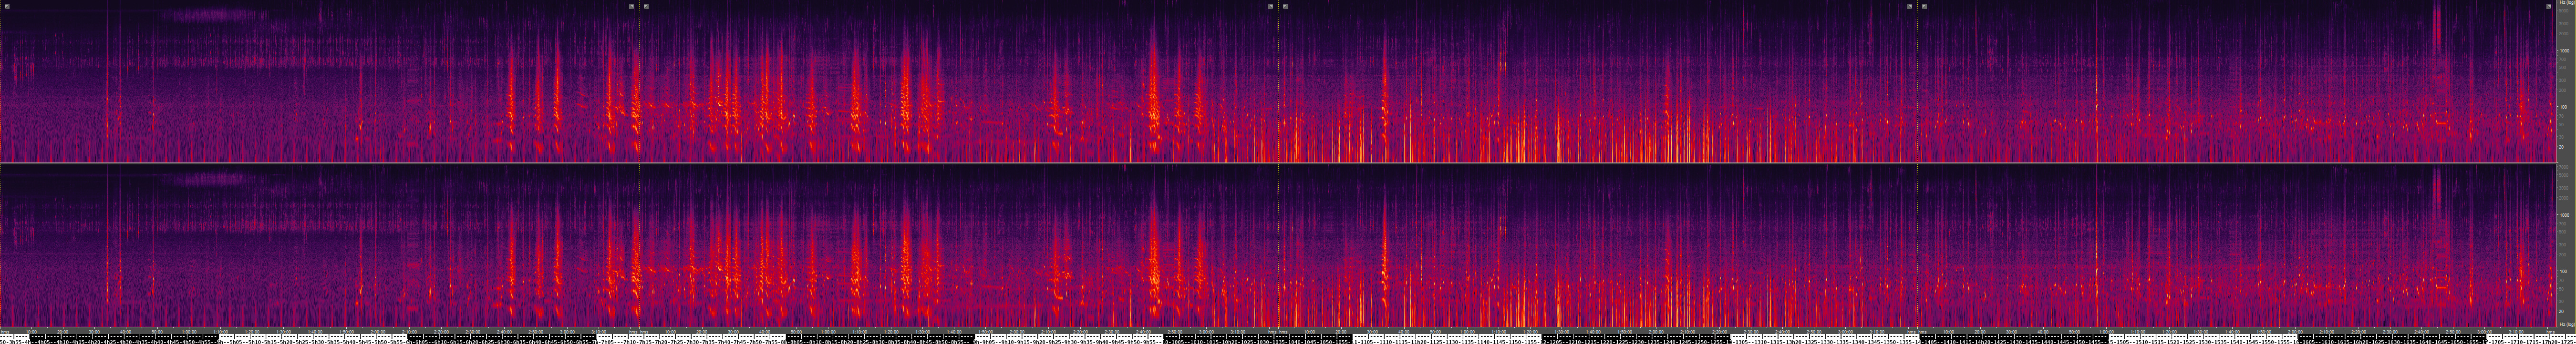Click the top-right corner icon of the first spectrogram panel

point(631,6)
